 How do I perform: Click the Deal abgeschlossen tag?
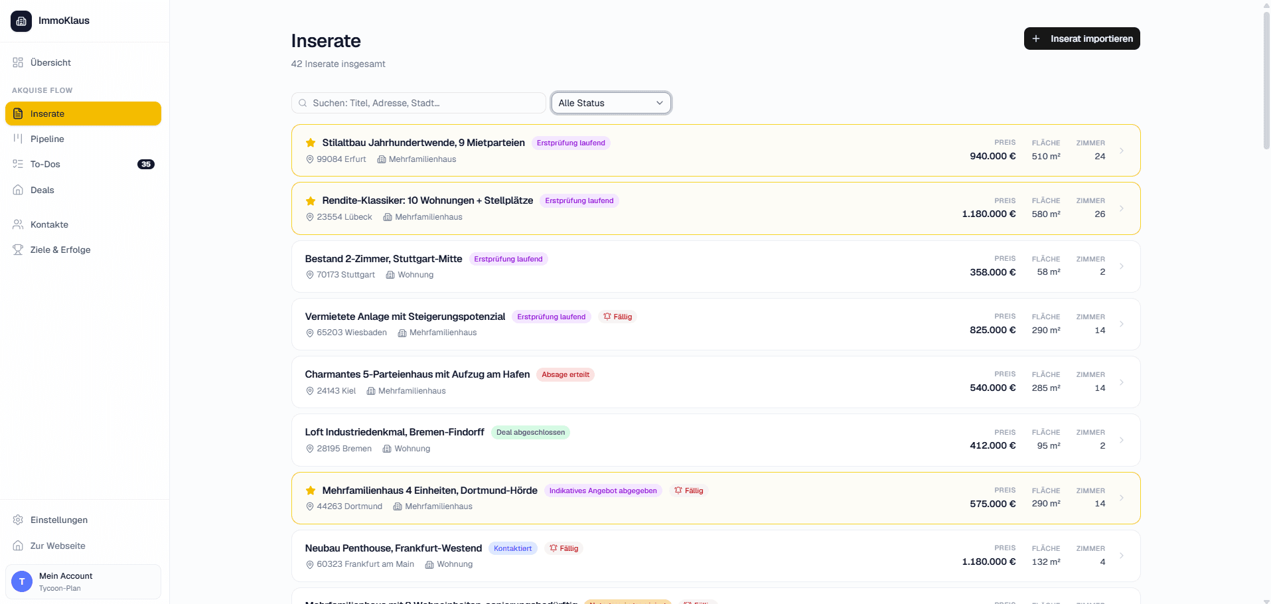(530, 432)
